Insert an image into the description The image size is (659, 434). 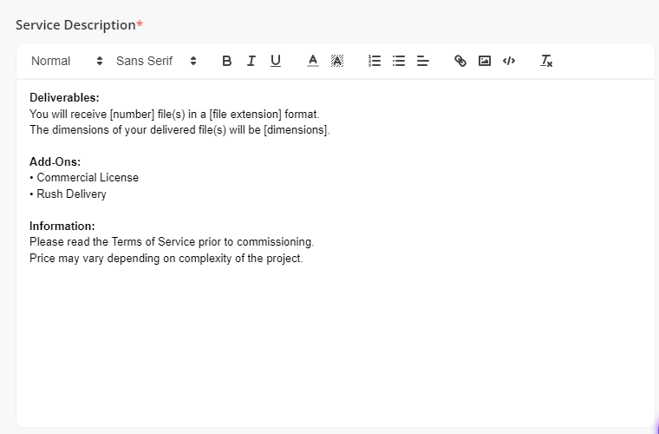click(485, 61)
